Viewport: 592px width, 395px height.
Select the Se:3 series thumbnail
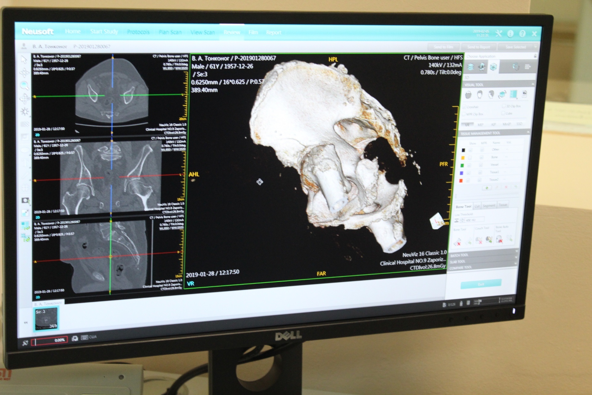click(x=46, y=319)
